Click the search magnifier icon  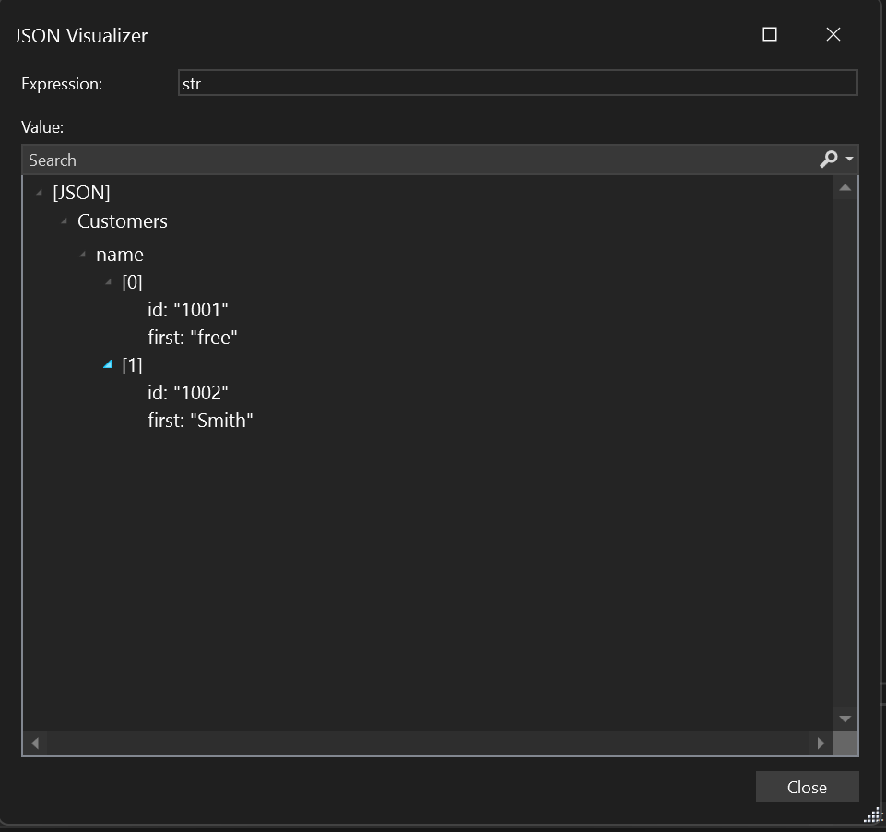828,159
